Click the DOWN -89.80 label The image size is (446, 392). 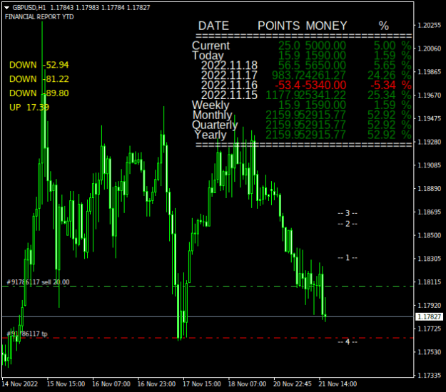39,93
